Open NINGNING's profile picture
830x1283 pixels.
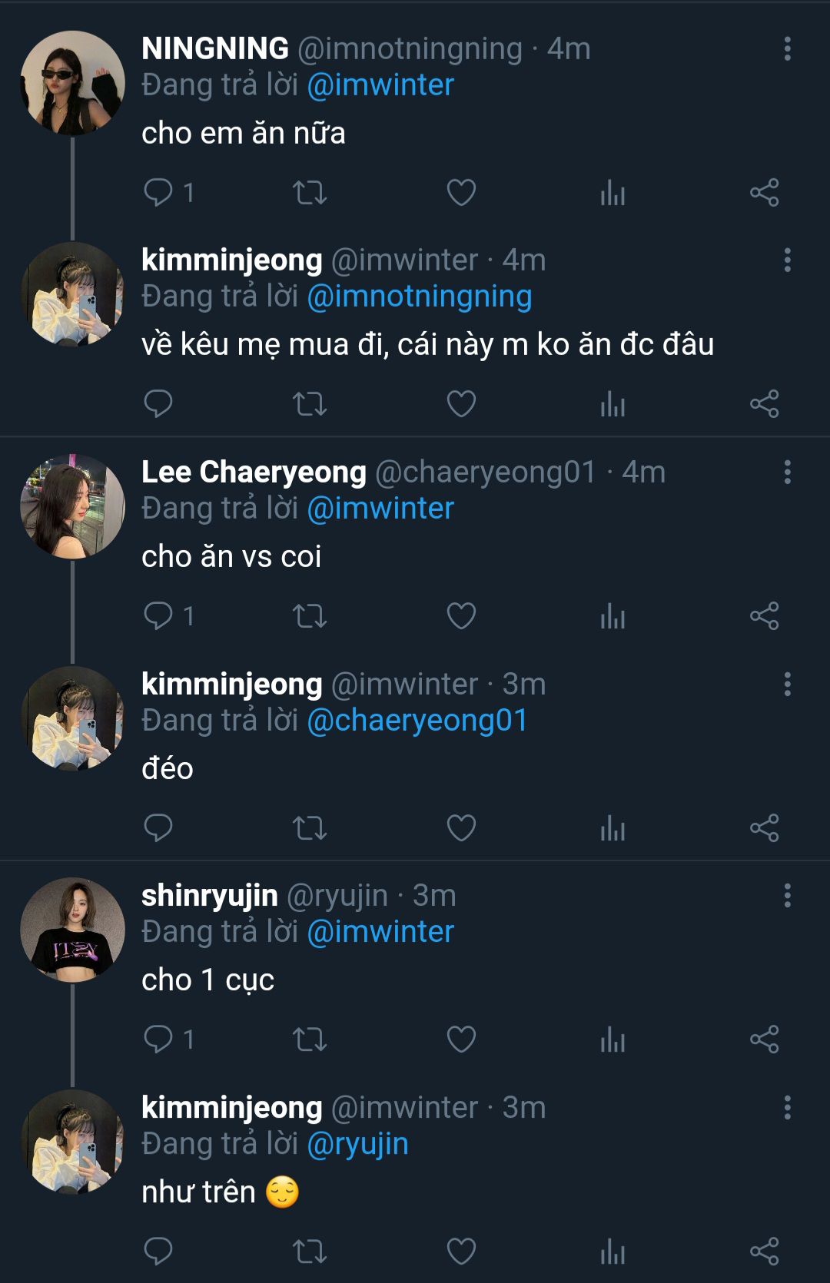tap(72, 82)
